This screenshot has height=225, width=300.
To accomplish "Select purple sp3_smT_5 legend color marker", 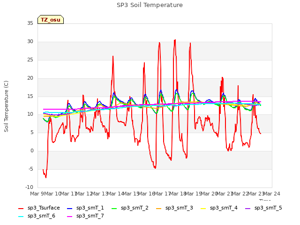I will 248,208.
